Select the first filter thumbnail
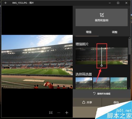Screen dimensions: 132x119 click(x=84, y=83)
